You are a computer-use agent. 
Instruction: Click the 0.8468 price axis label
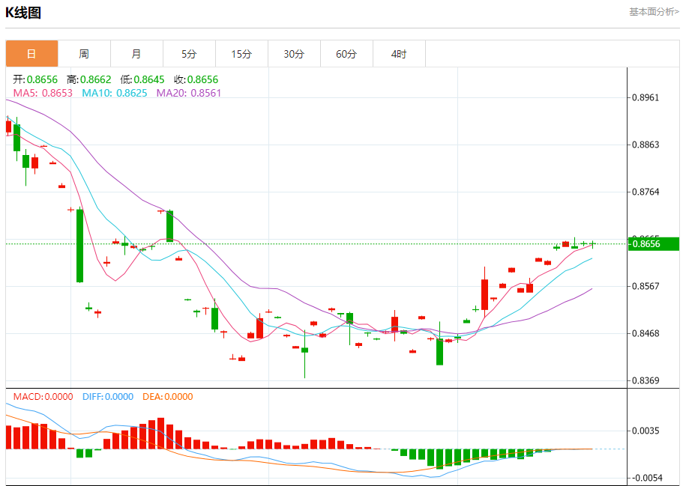(x=646, y=333)
